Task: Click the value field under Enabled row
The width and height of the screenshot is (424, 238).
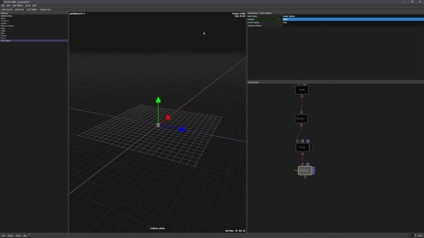Action: pos(353,22)
